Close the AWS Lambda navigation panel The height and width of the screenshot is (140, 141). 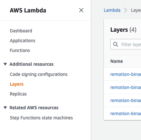click(81, 10)
